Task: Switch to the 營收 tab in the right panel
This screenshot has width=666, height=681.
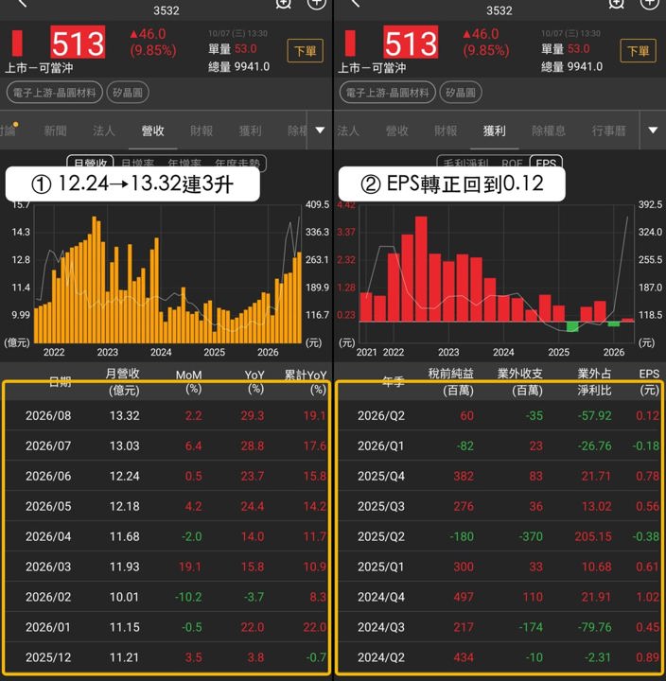Action: pos(397,131)
